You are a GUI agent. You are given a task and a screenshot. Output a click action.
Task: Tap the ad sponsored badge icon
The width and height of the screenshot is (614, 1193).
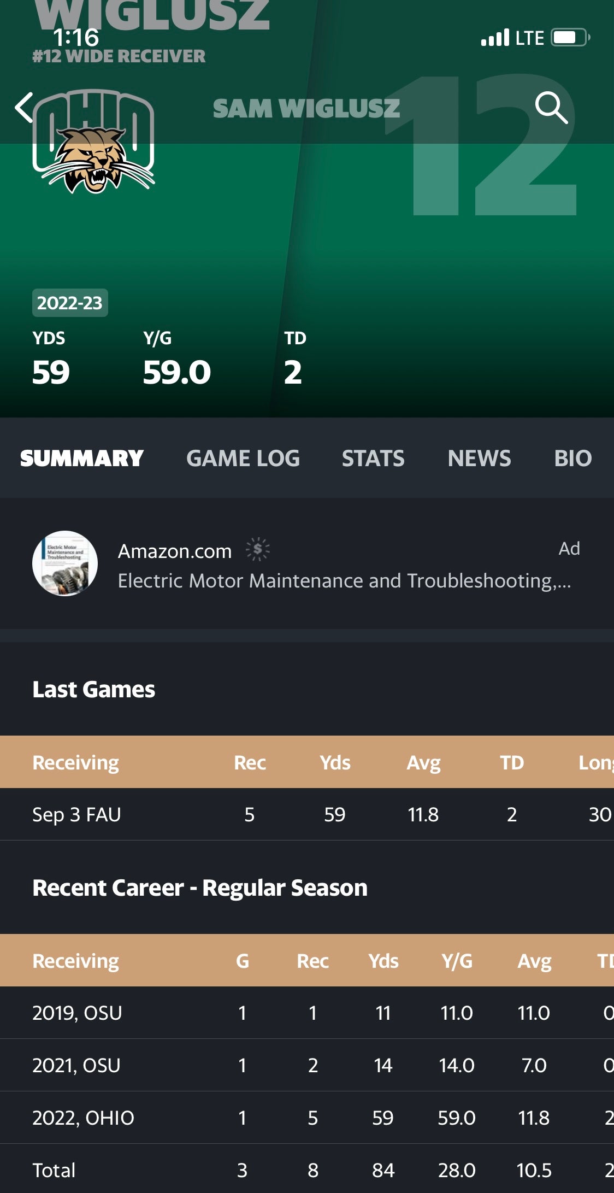tap(257, 549)
